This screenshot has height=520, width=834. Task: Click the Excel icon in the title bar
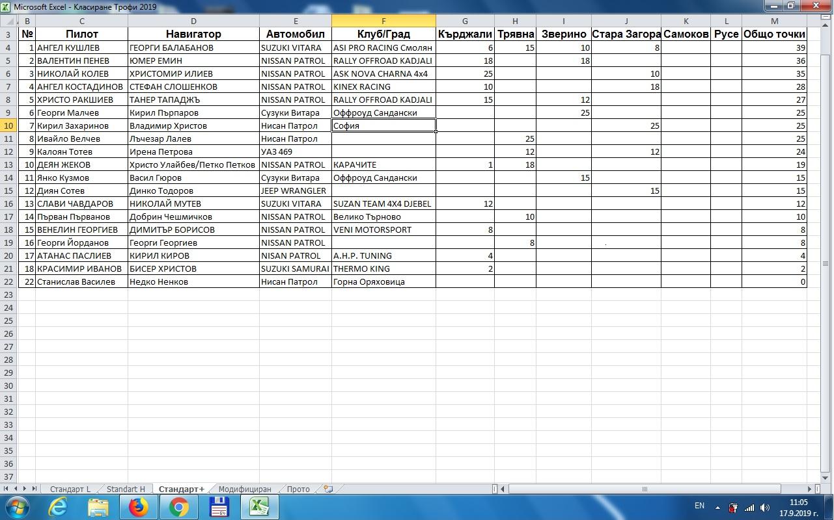tap(6, 6)
